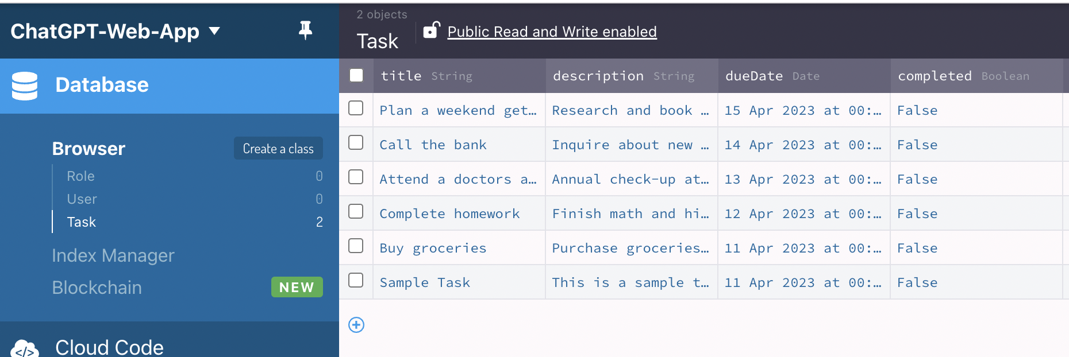Select the User class in Browser
Screen dimensions: 1069x357
(x=82, y=199)
